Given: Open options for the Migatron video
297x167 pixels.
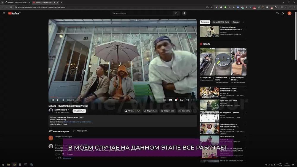Looking at the screenshot, I should coord(245,28).
